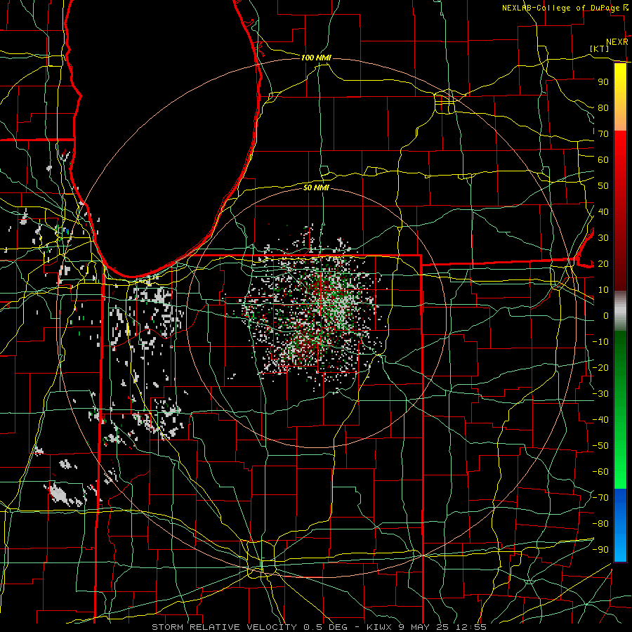The image size is (632, 632).
Task: Pick the gray zero-velocity segment of the color bar
Action: 620,311
